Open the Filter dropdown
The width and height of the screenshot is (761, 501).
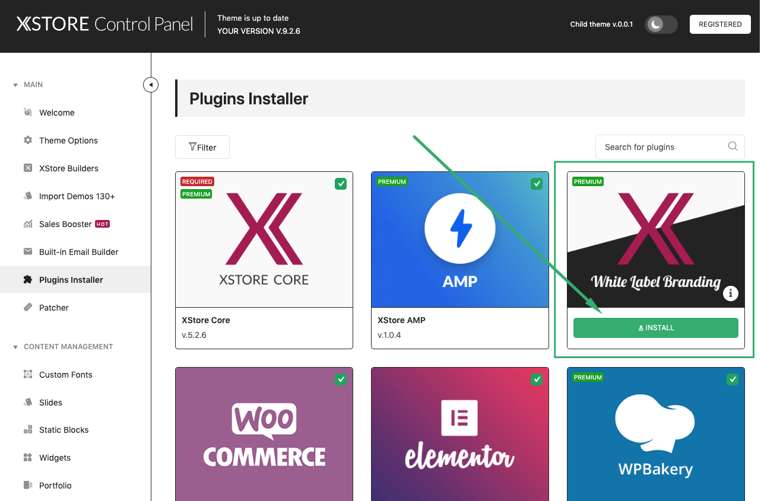pyautogui.click(x=202, y=147)
